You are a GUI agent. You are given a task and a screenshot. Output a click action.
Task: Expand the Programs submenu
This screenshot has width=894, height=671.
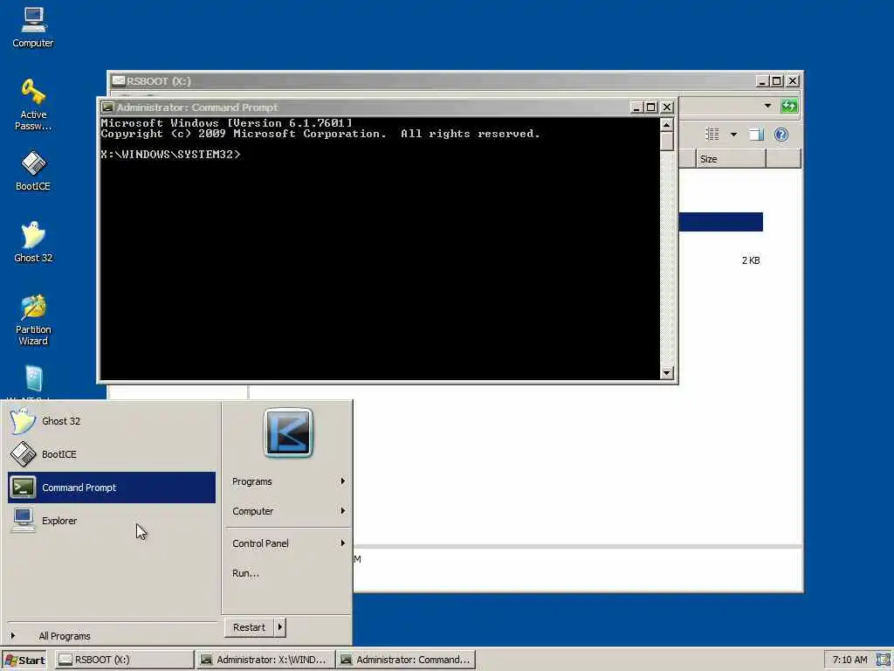click(288, 481)
